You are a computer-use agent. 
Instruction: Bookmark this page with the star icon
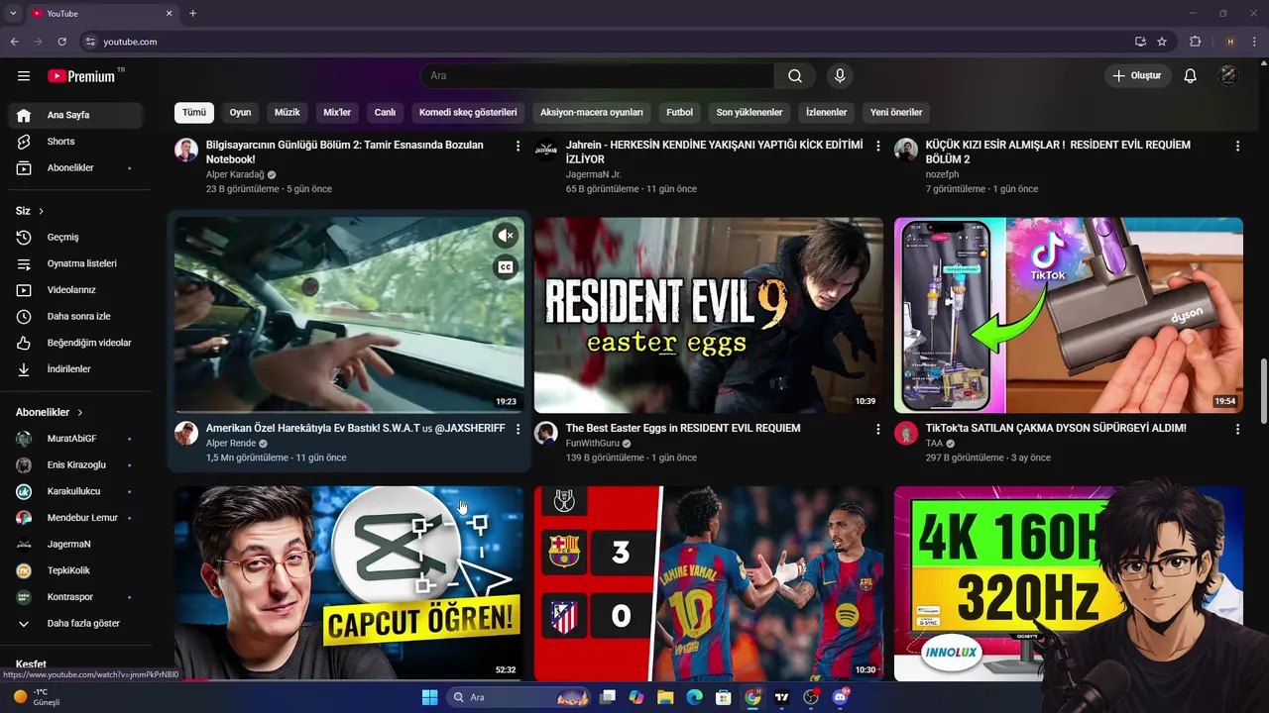1162,42
